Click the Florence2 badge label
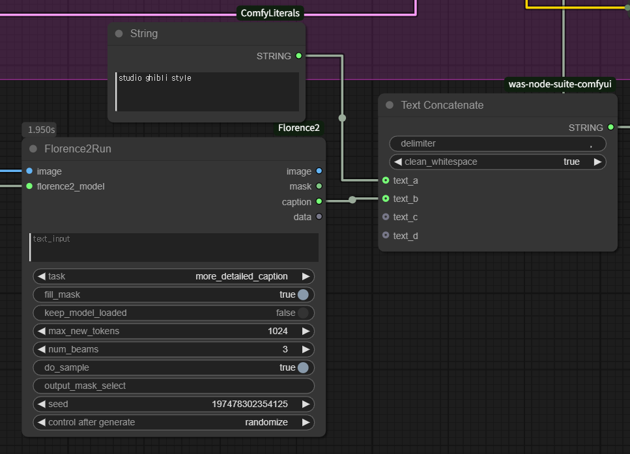Image resolution: width=630 pixels, height=454 pixels. point(298,128)
